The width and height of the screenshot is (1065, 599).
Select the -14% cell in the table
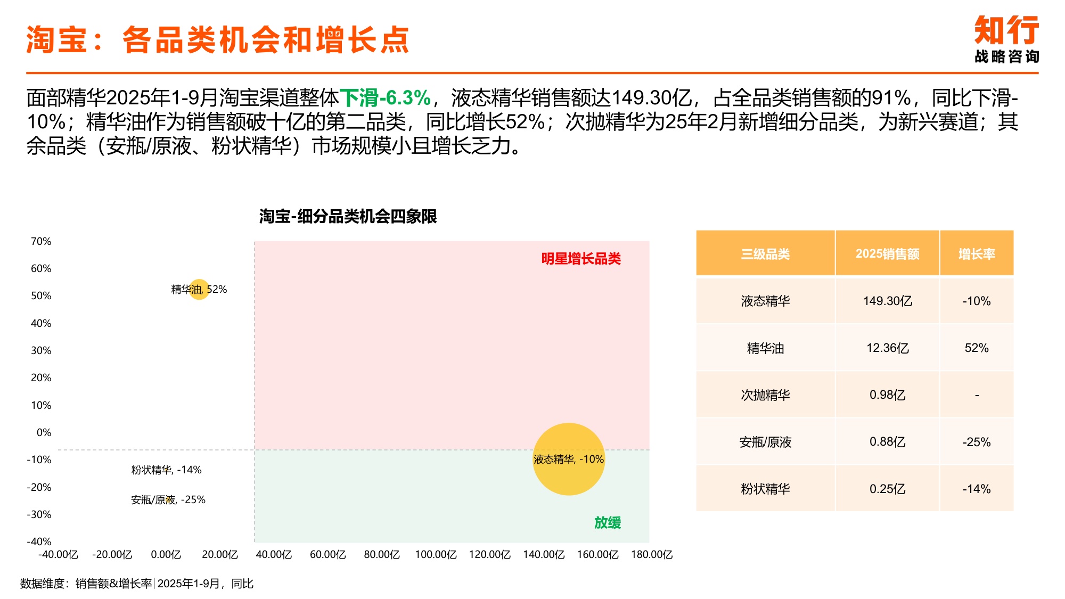[977, 488]
